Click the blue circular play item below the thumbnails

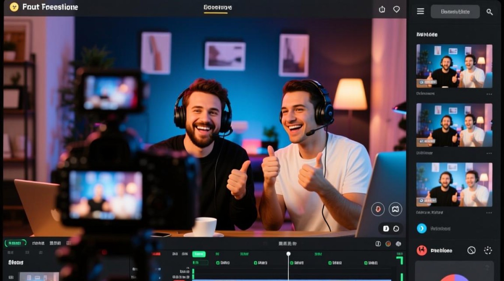(x=422, y=228)
